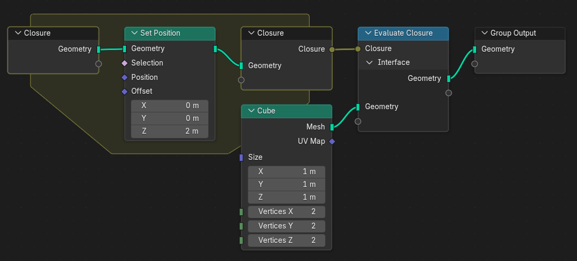Collapse the Cube node chevron
This screenshot has height=261, width=577.
point(251,111)
